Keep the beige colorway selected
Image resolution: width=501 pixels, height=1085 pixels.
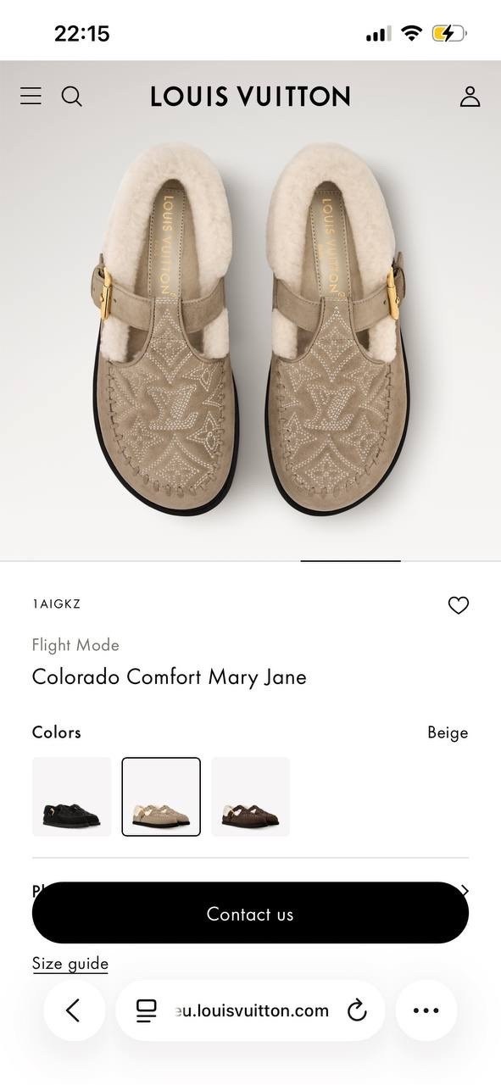pos(161,796)
